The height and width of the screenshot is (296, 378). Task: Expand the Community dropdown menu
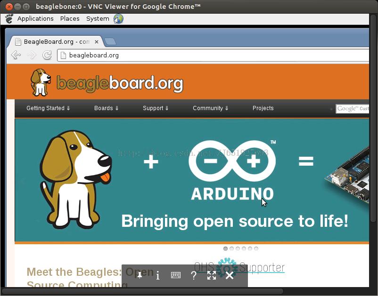tap(210, 108)
